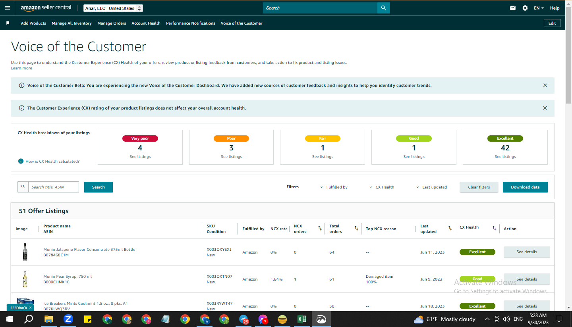This screenshot has height=327, width=572.
Task: Click Monin Pear Syrup product thumbnail
Action: click(25, 279)
